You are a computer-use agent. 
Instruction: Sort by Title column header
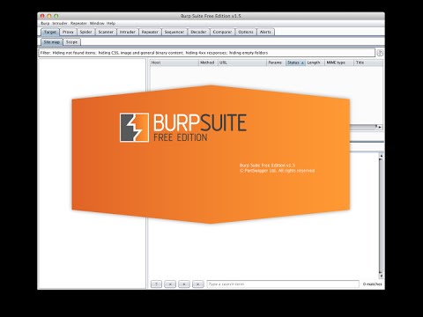(x=368, y=63)
